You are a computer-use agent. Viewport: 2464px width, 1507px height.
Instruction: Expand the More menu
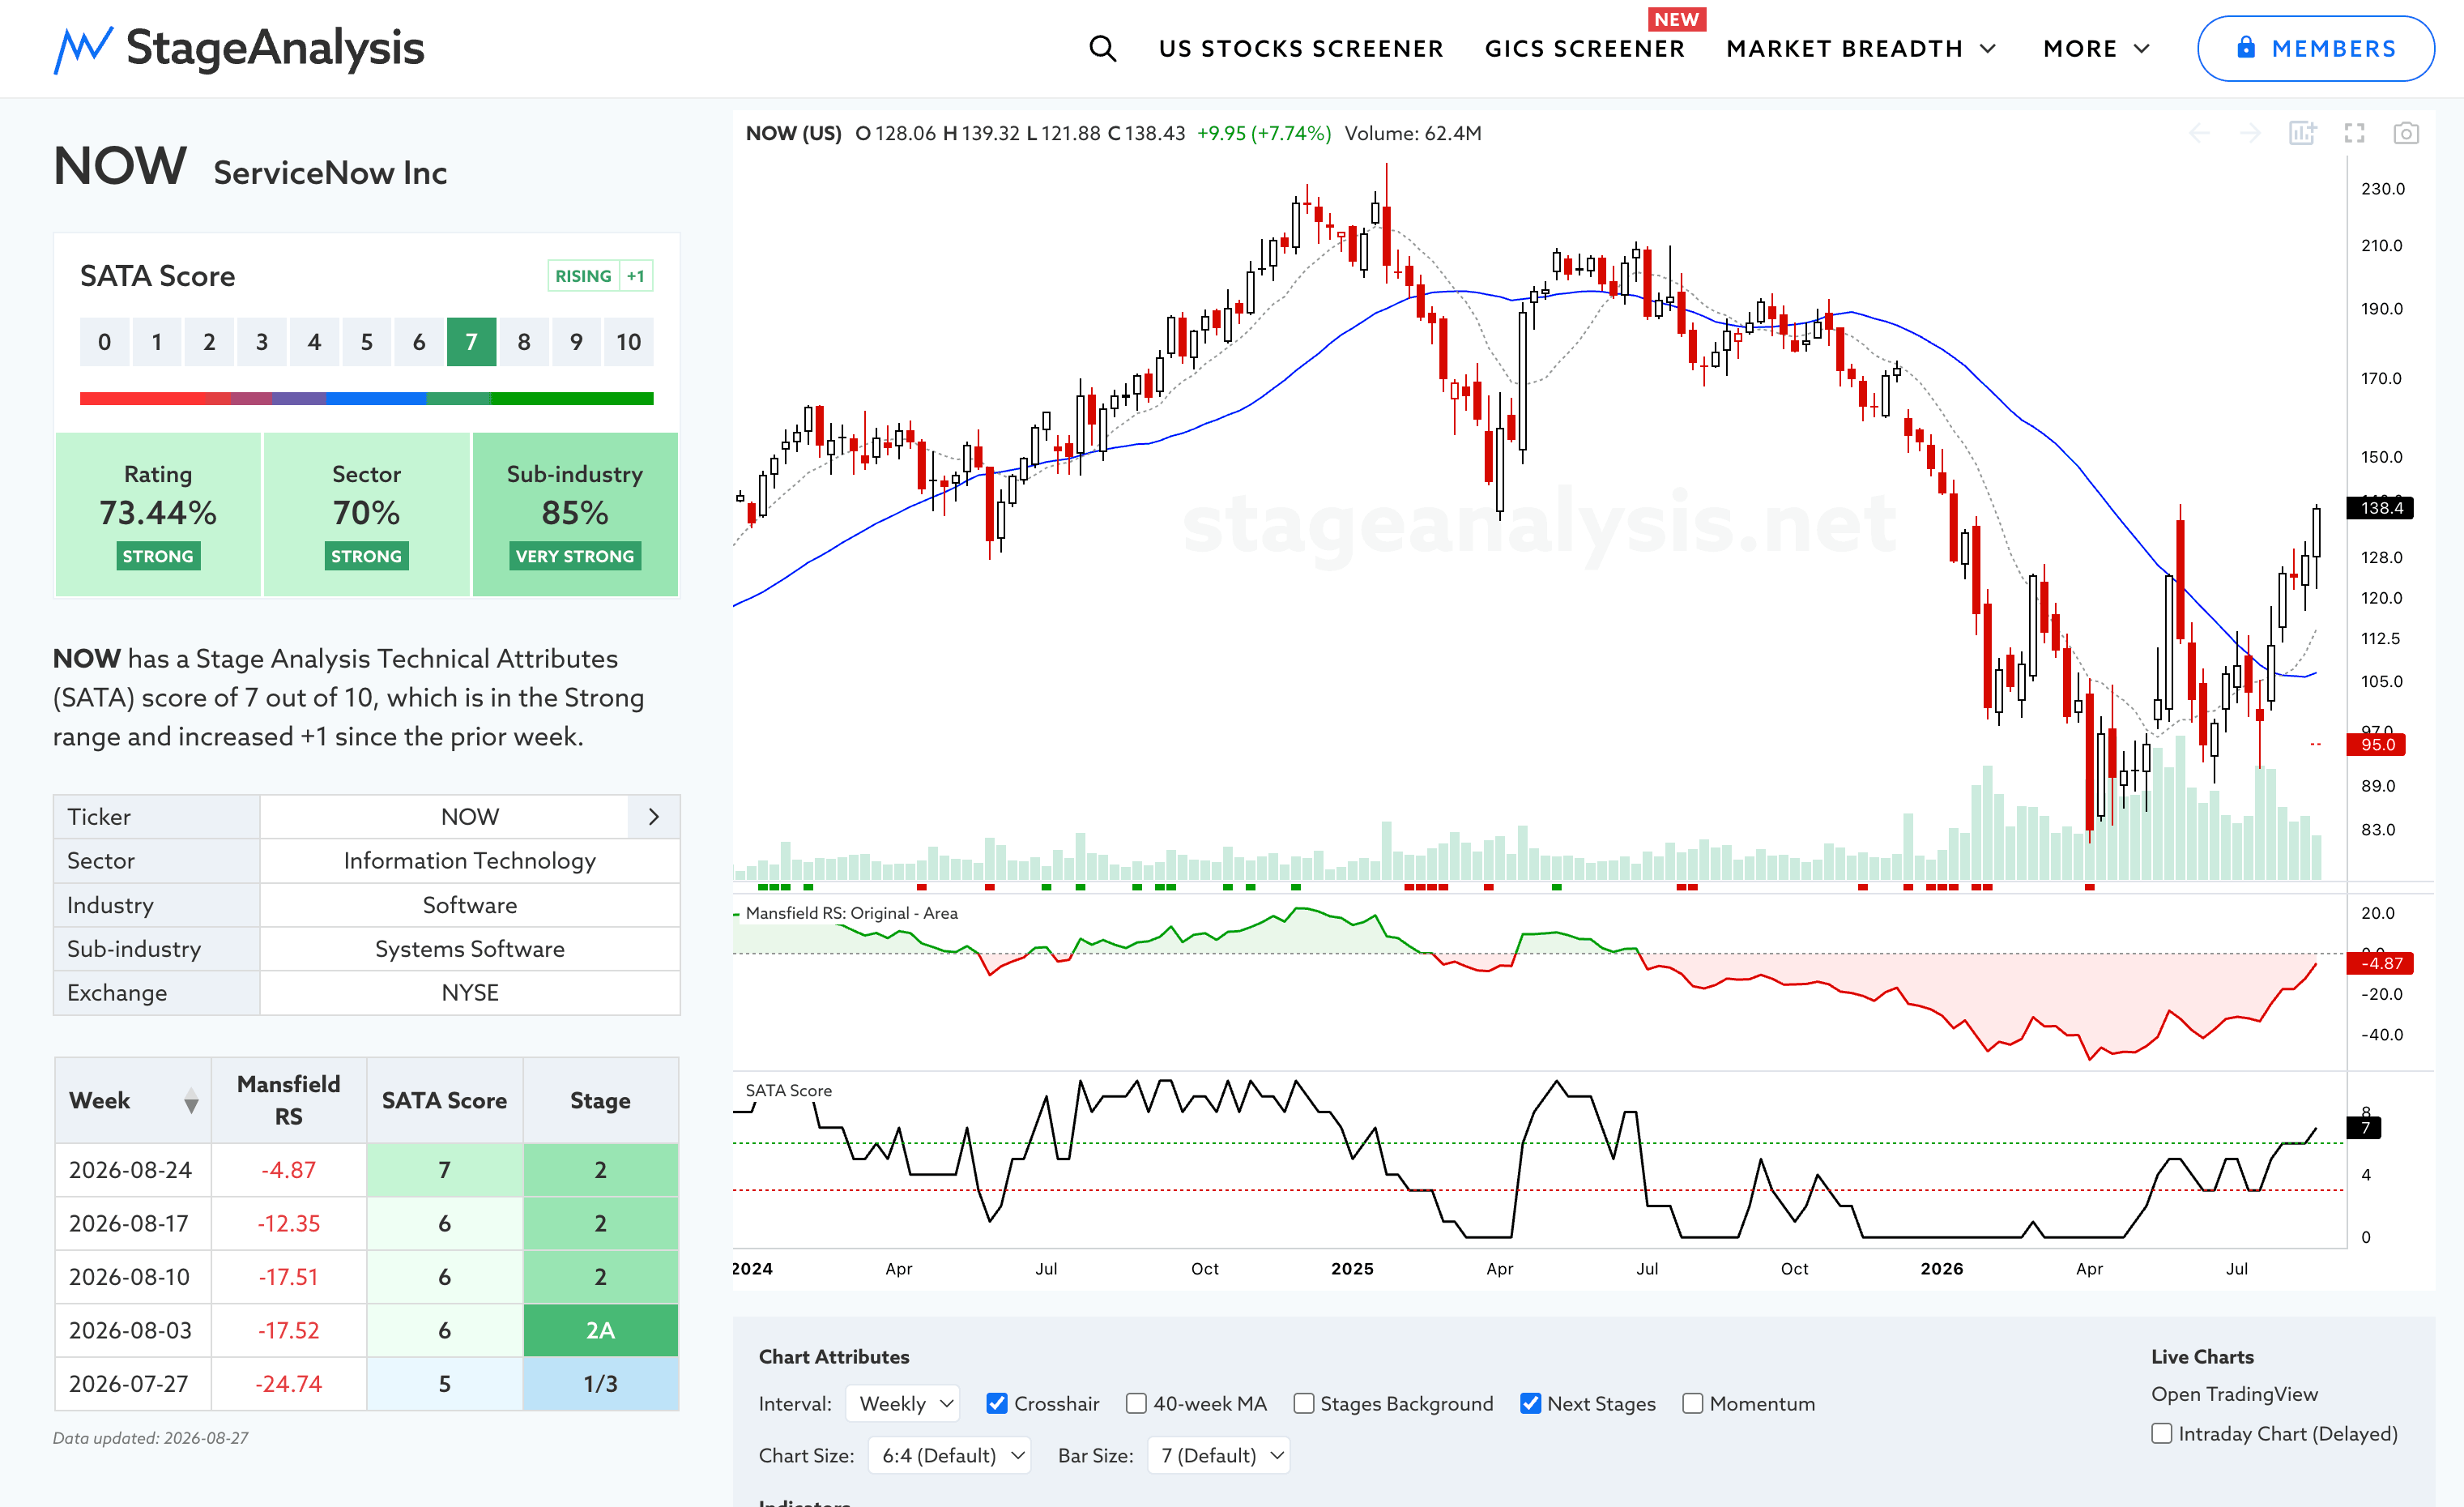click(2096, 48)
